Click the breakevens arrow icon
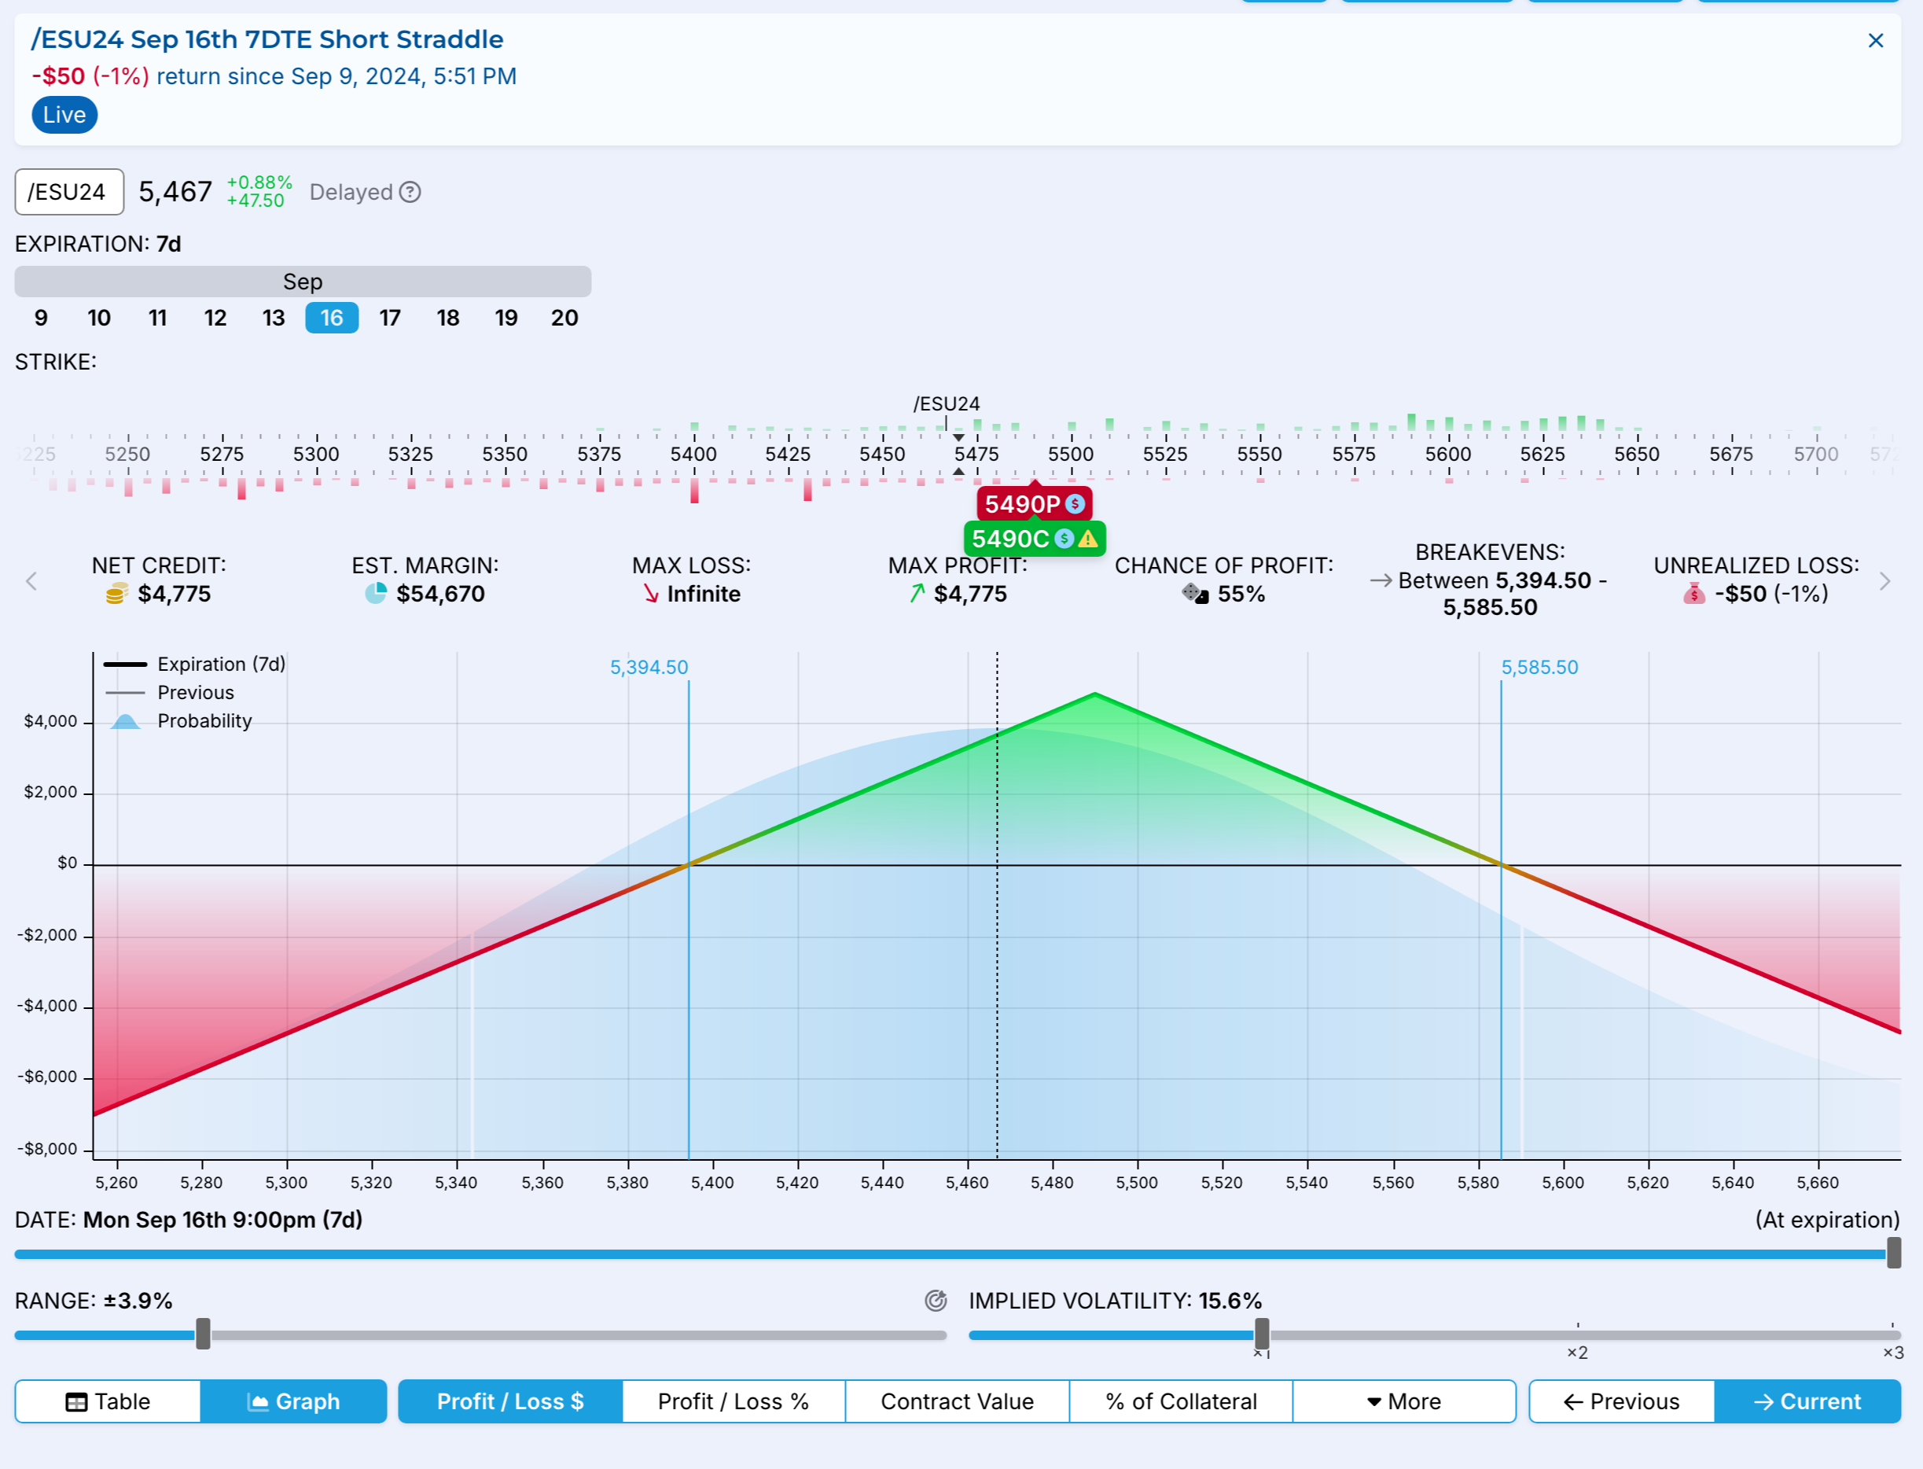 (1381, 580)
